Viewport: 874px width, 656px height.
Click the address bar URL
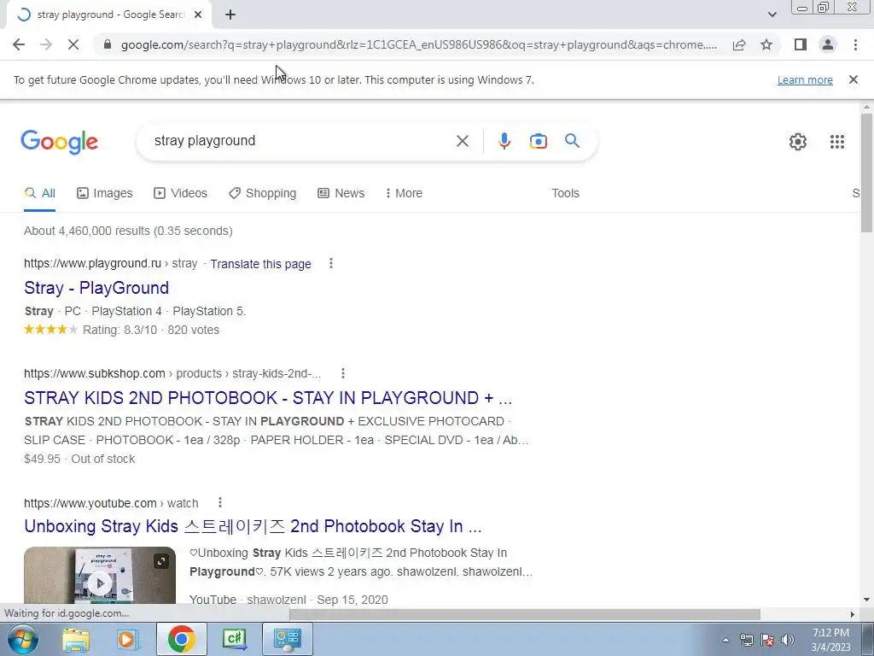point(418,44)
